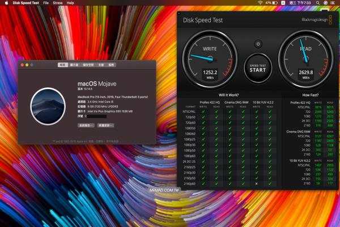Click the READ speed gauge

[x=306, y=59]
